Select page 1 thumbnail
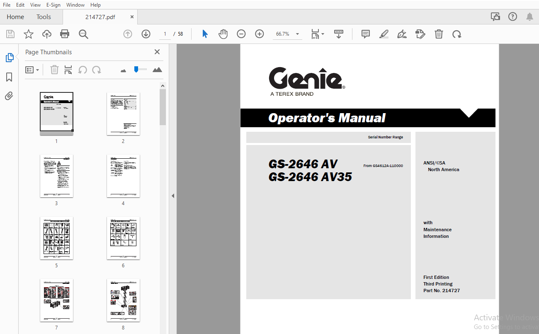Viewport: 539px width, 334px height. tap(56, 114)
